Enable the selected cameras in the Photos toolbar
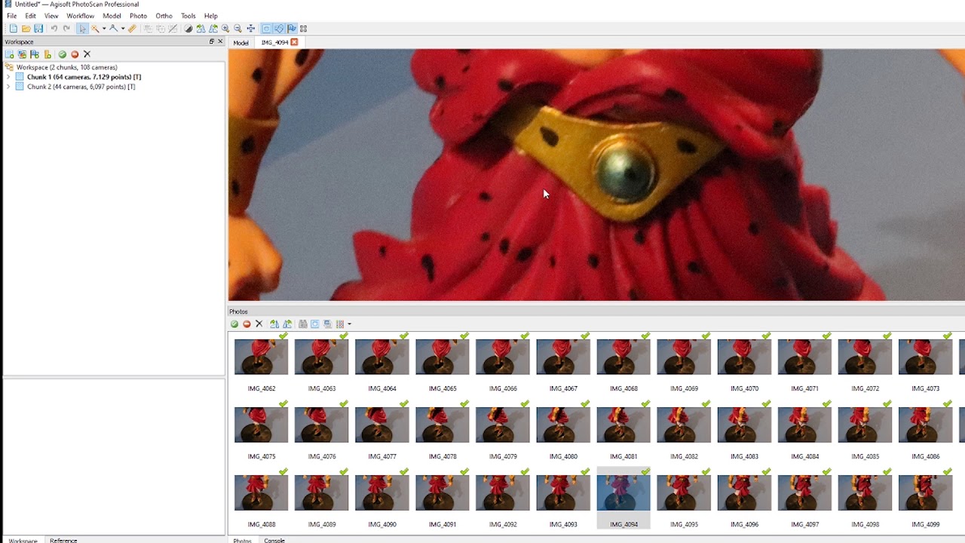 tap(234, 324)
